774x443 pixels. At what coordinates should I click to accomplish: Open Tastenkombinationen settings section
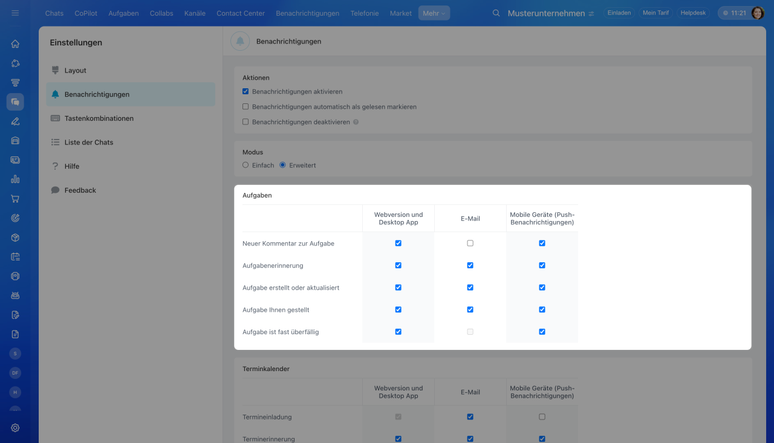99,118
